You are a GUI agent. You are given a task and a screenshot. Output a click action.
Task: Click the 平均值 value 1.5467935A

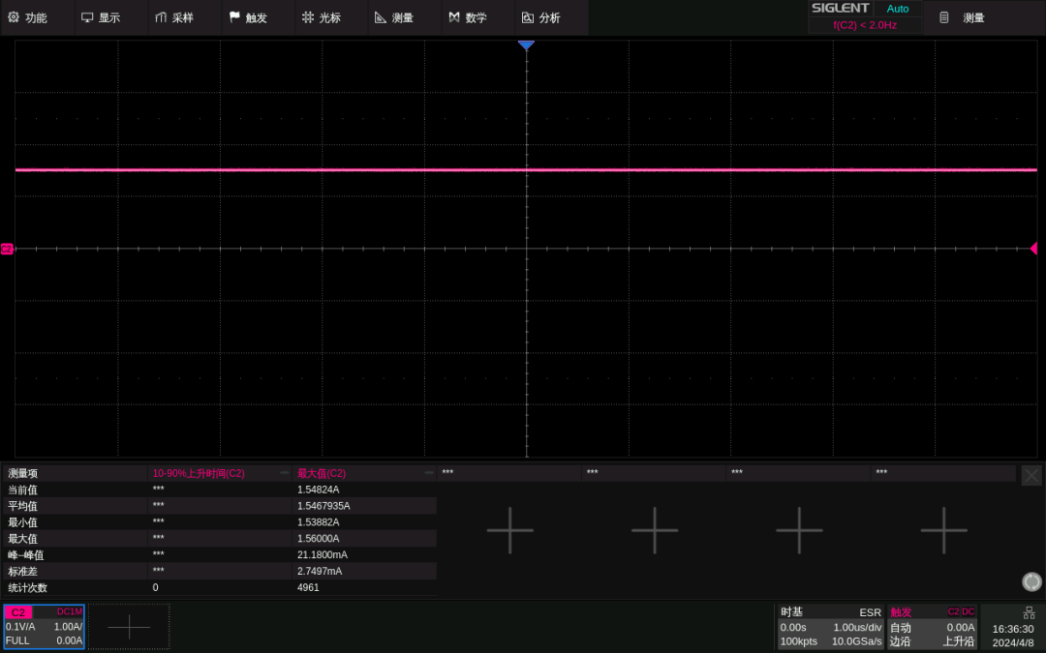[x=323, y=506]
